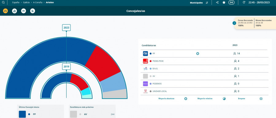Click cyan segment in 2019 inner arc

(x=86, y=91)
